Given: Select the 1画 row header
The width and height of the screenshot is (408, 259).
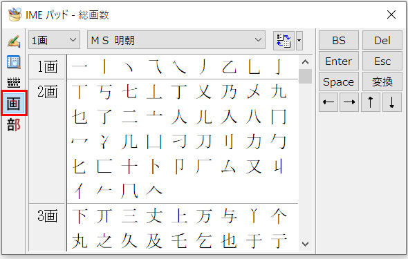Looking at the screenshot, I should tap(47, 66).
